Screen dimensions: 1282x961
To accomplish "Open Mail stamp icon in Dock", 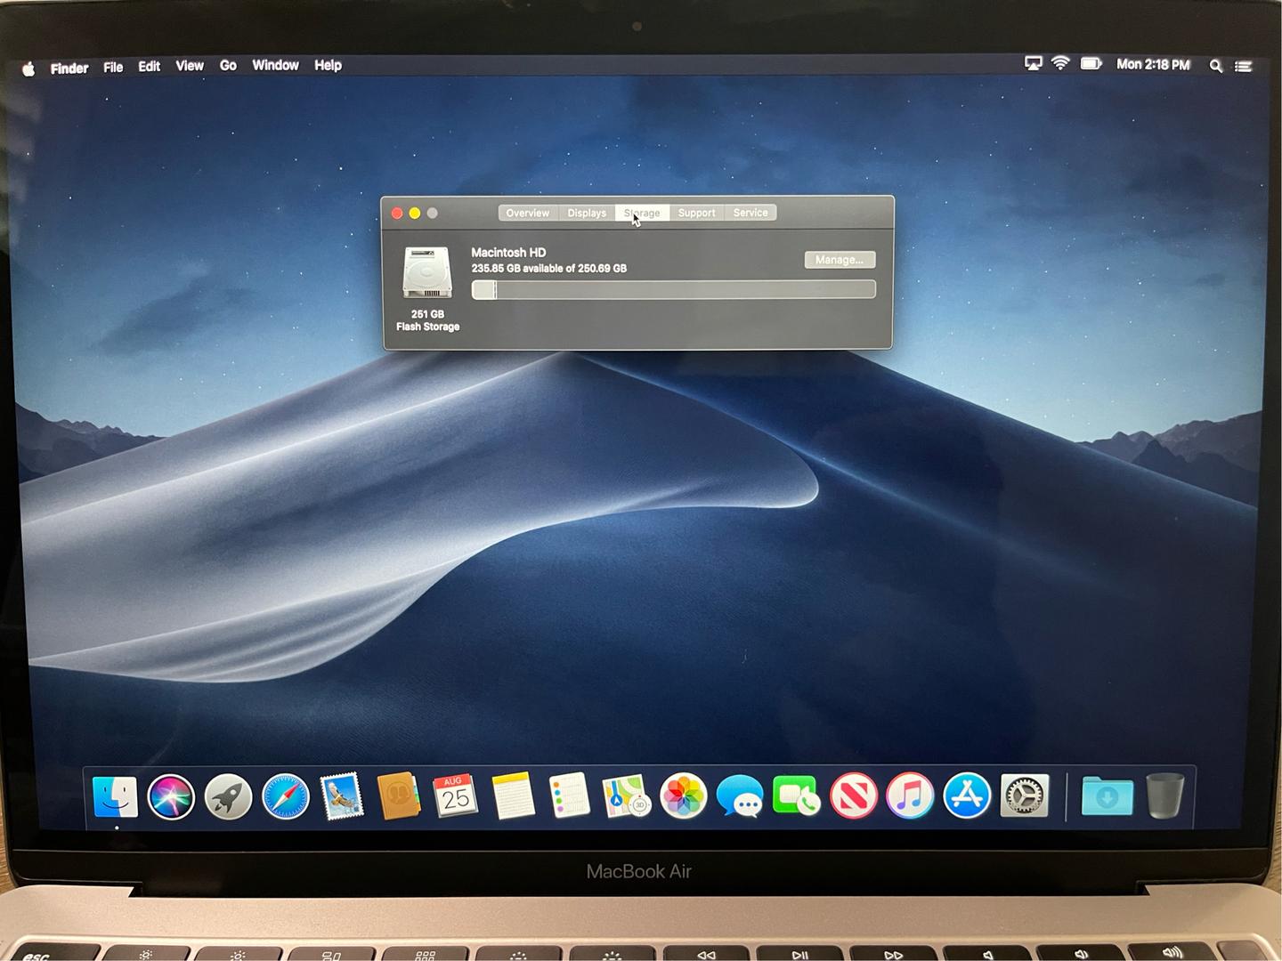I will pyautogui.click(x=342, y=796).
